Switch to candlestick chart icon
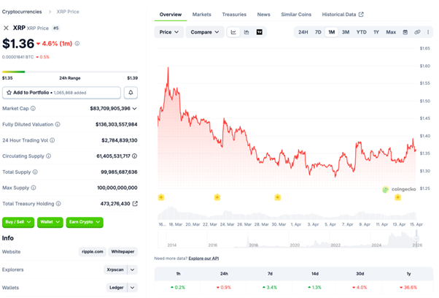The height and width of the screenshot is (298, 439). 246,32
